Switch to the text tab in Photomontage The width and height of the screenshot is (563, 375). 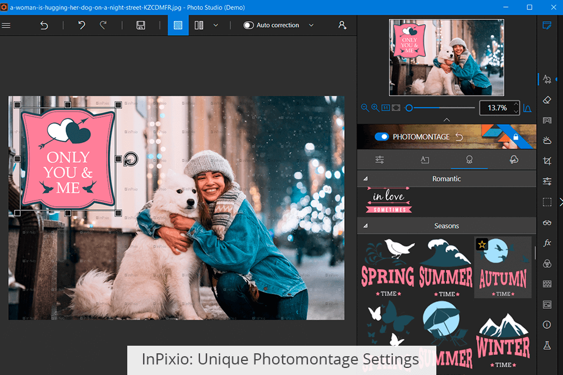(425, 160)
